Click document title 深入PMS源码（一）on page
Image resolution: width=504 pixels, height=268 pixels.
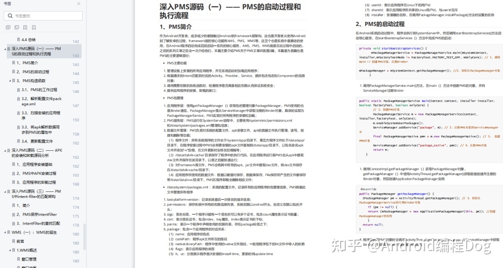coord(230,11)
